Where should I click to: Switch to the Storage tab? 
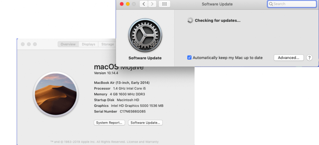coord(107,44)
